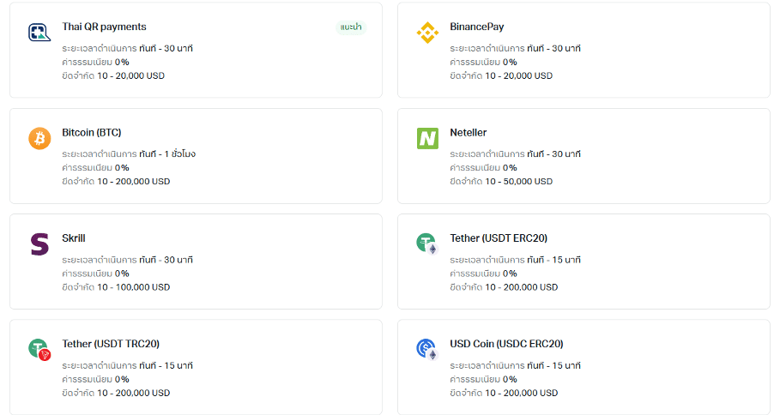
Task: Open the Bitcoin (BTC) deposit option
Action: click(x=91, y=132)
